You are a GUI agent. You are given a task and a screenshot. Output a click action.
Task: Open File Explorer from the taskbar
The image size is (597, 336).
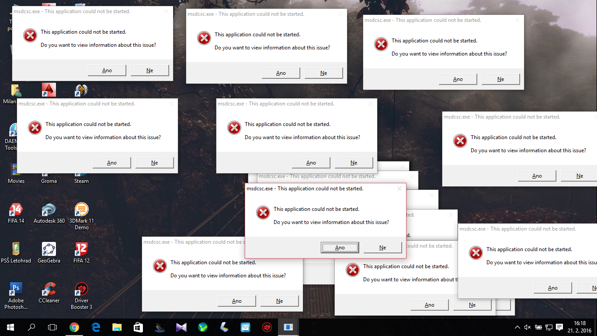pyautogui.click(x=117, y=327)
